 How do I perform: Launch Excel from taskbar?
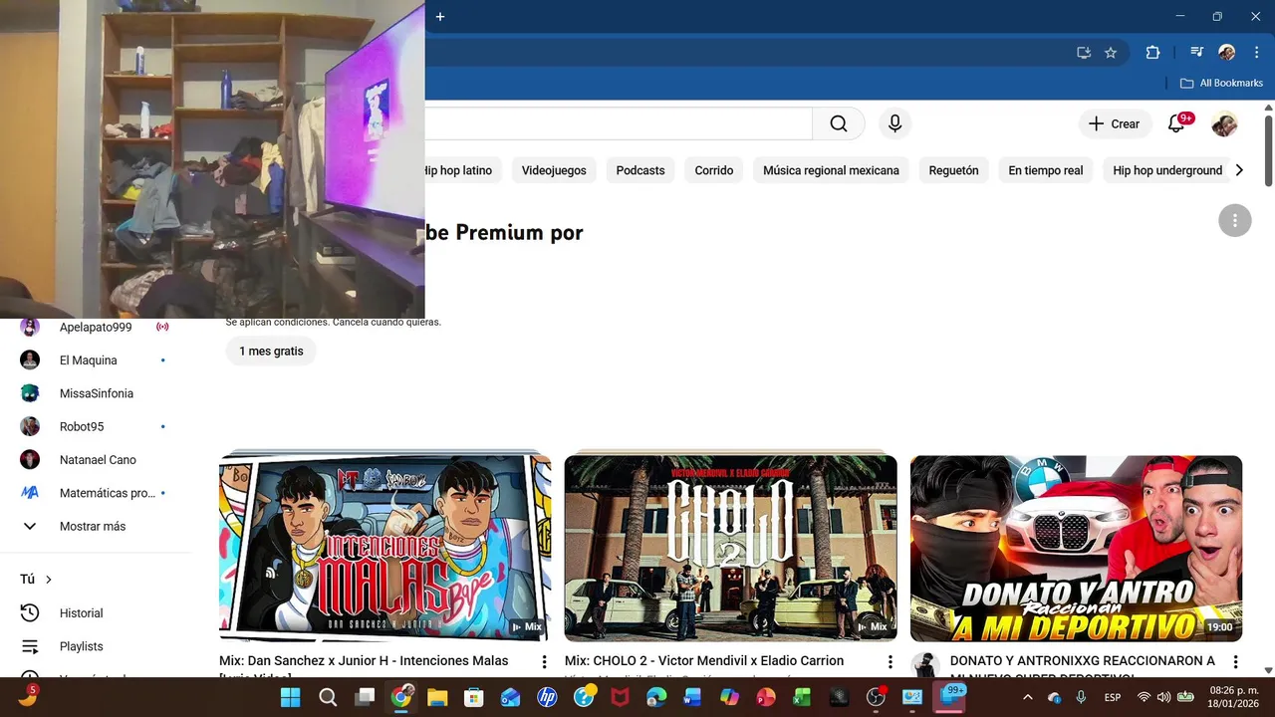[802, 697]
